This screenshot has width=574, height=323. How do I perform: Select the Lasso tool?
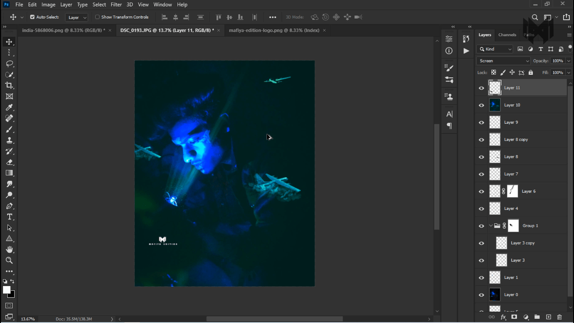(x=9, y=64)
